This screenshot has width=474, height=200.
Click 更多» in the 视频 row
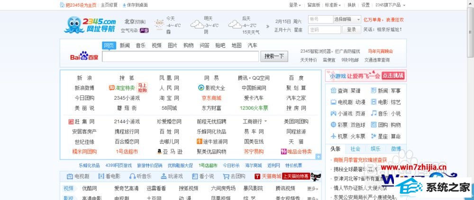pos(312,189)
